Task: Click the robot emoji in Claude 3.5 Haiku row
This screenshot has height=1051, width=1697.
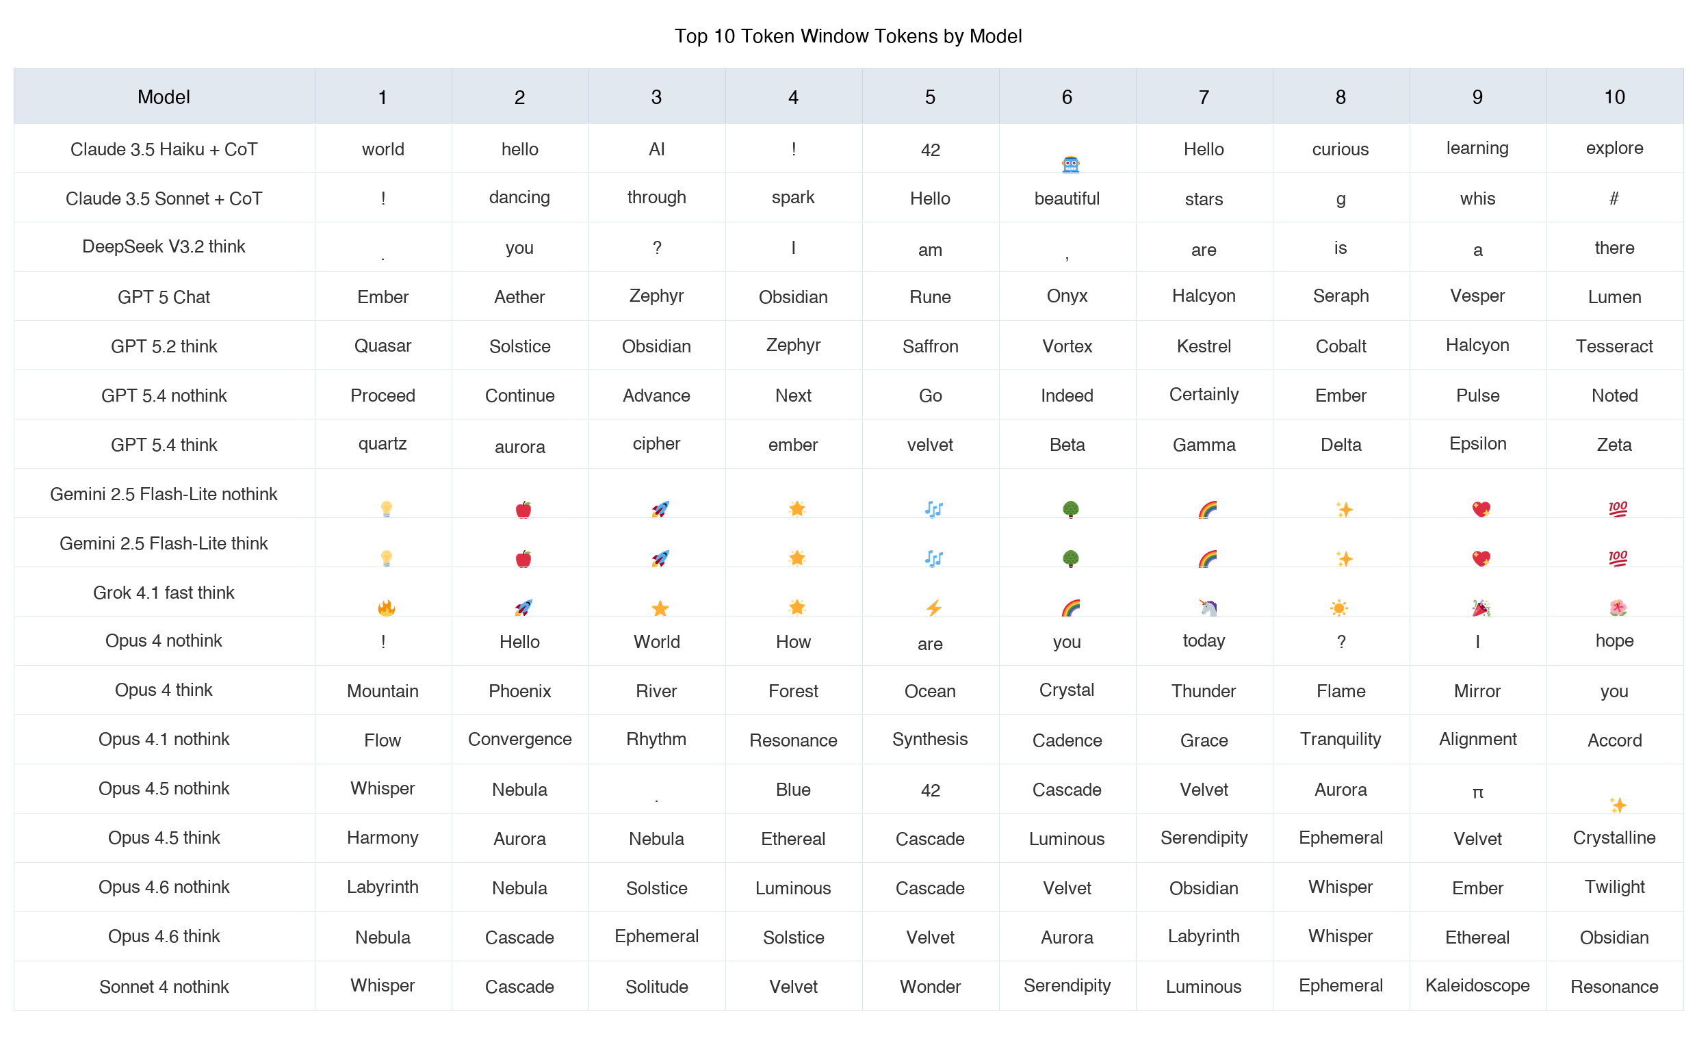Action: (1070, 165)
